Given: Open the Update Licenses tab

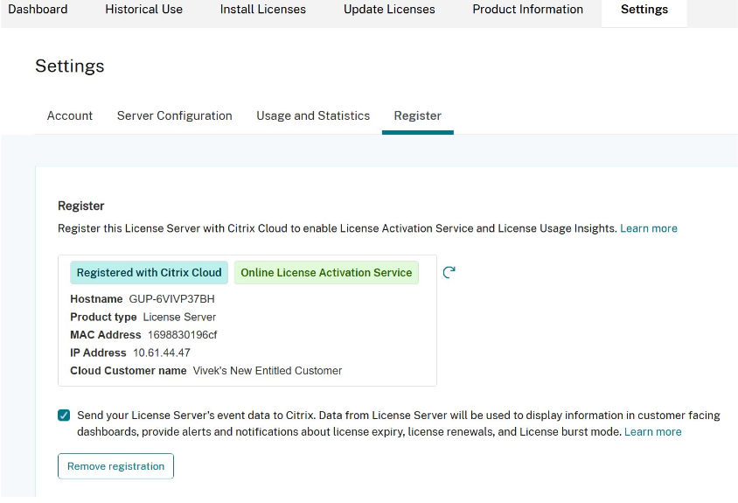Looking at the screenshot, I should click(389, 10).
